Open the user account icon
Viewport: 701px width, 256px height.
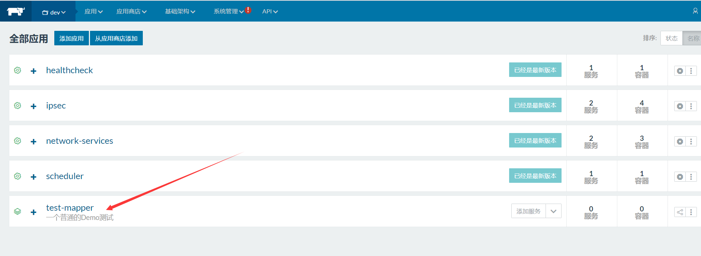[x=695, y=11]
